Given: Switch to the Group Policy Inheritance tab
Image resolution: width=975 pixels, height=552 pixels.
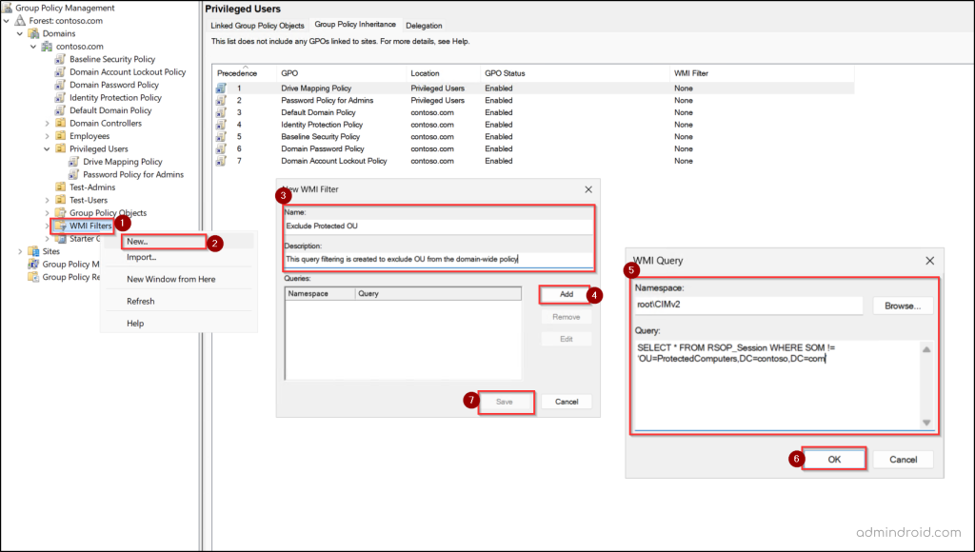Looking at the screenshot, I should [355, 25].
